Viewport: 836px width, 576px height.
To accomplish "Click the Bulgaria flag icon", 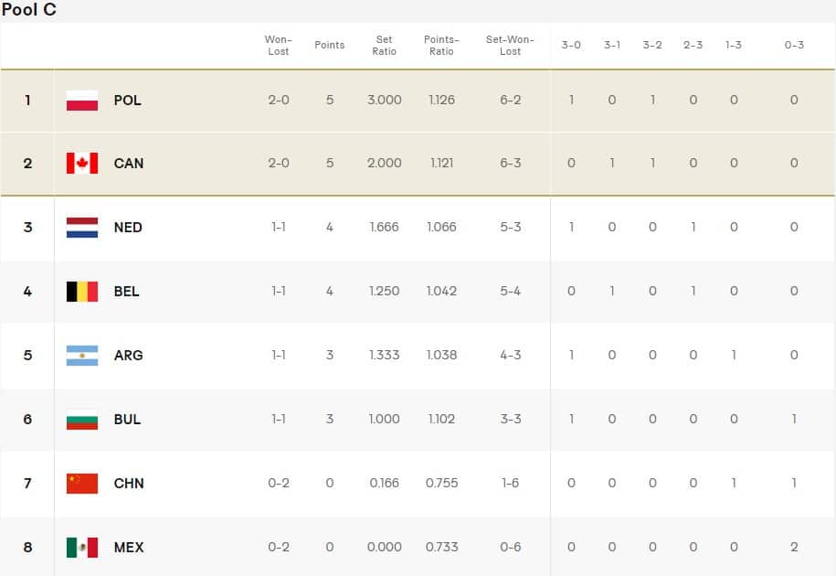I will coord(82,420).
